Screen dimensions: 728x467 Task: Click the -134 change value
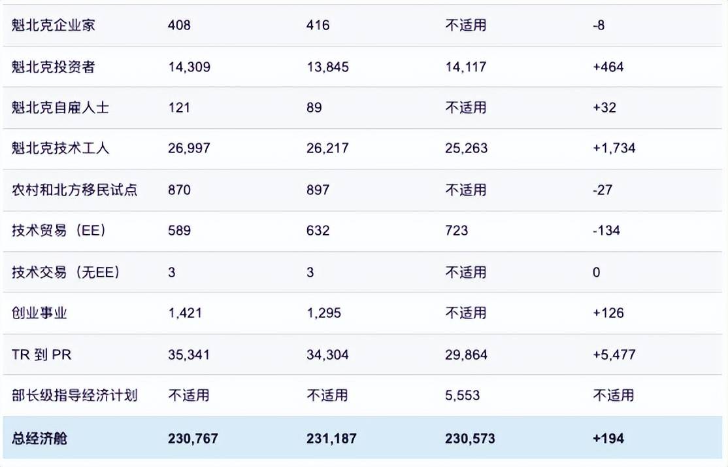[606, 230]
